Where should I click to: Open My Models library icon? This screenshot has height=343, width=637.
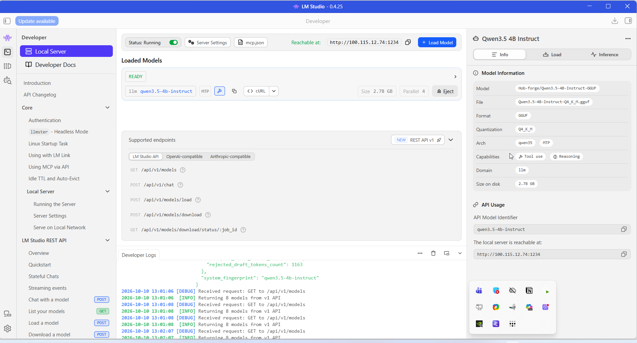pyautogui.click(x=7, y=66)
